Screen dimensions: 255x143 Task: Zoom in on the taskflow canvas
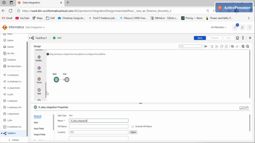pos(243,46)
